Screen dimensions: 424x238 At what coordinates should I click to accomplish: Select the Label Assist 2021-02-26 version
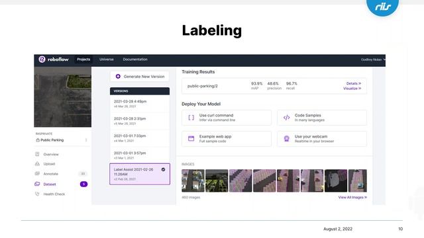[x=140, y=174]
